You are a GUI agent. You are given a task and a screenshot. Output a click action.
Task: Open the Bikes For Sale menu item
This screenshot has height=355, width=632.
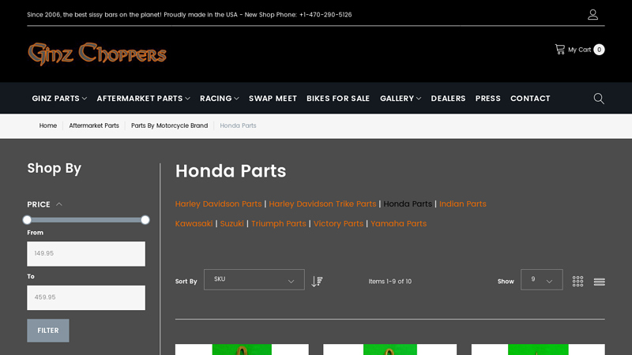pos(338,99)
